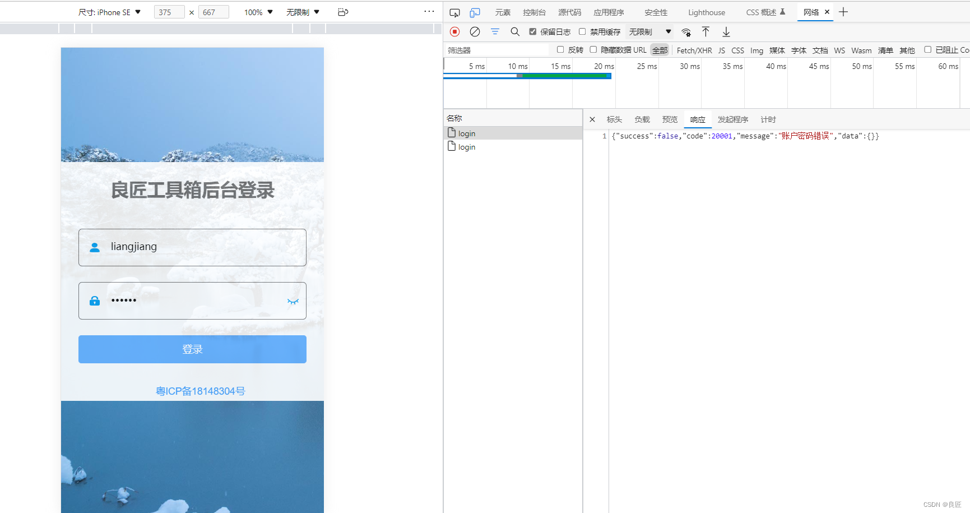Viewport: 970px width, 513px height.
Task: Open the 100% zoom dropdown
Action: click(258, 12)
